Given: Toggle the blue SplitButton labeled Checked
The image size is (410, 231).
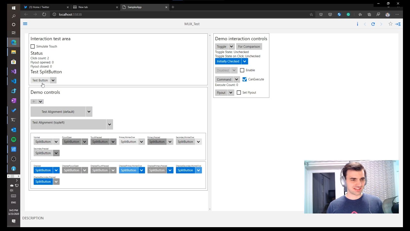Looking at the screenshot, I should (x=43, y=170).
